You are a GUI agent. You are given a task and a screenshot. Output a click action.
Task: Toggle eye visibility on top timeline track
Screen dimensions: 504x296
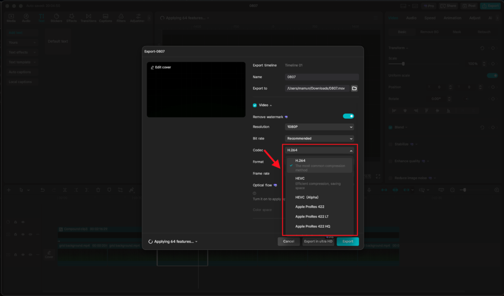click(23, 222)
